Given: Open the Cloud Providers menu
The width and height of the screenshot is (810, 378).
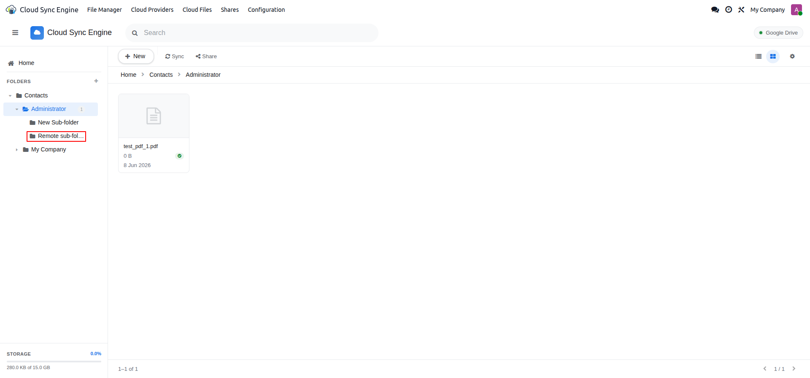Looking at the screenshot, I should point(152,10).
